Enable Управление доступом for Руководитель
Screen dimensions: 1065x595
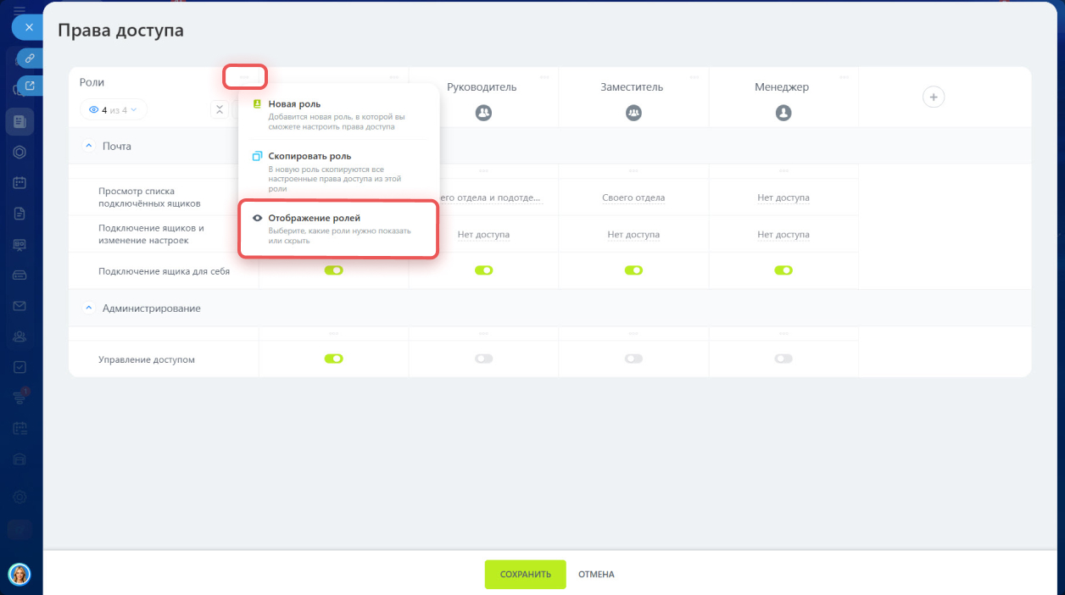tap(483, 359)
